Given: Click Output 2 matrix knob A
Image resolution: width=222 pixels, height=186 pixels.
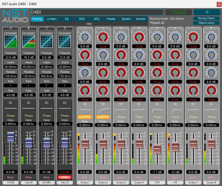Looking at the screenshot, I should pos(103,37).
